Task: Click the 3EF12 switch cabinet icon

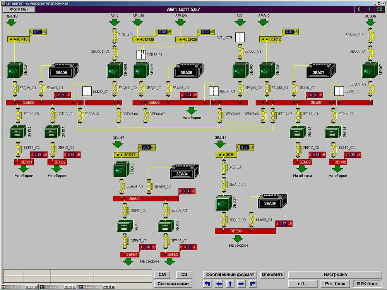Action: pos(18,132)
